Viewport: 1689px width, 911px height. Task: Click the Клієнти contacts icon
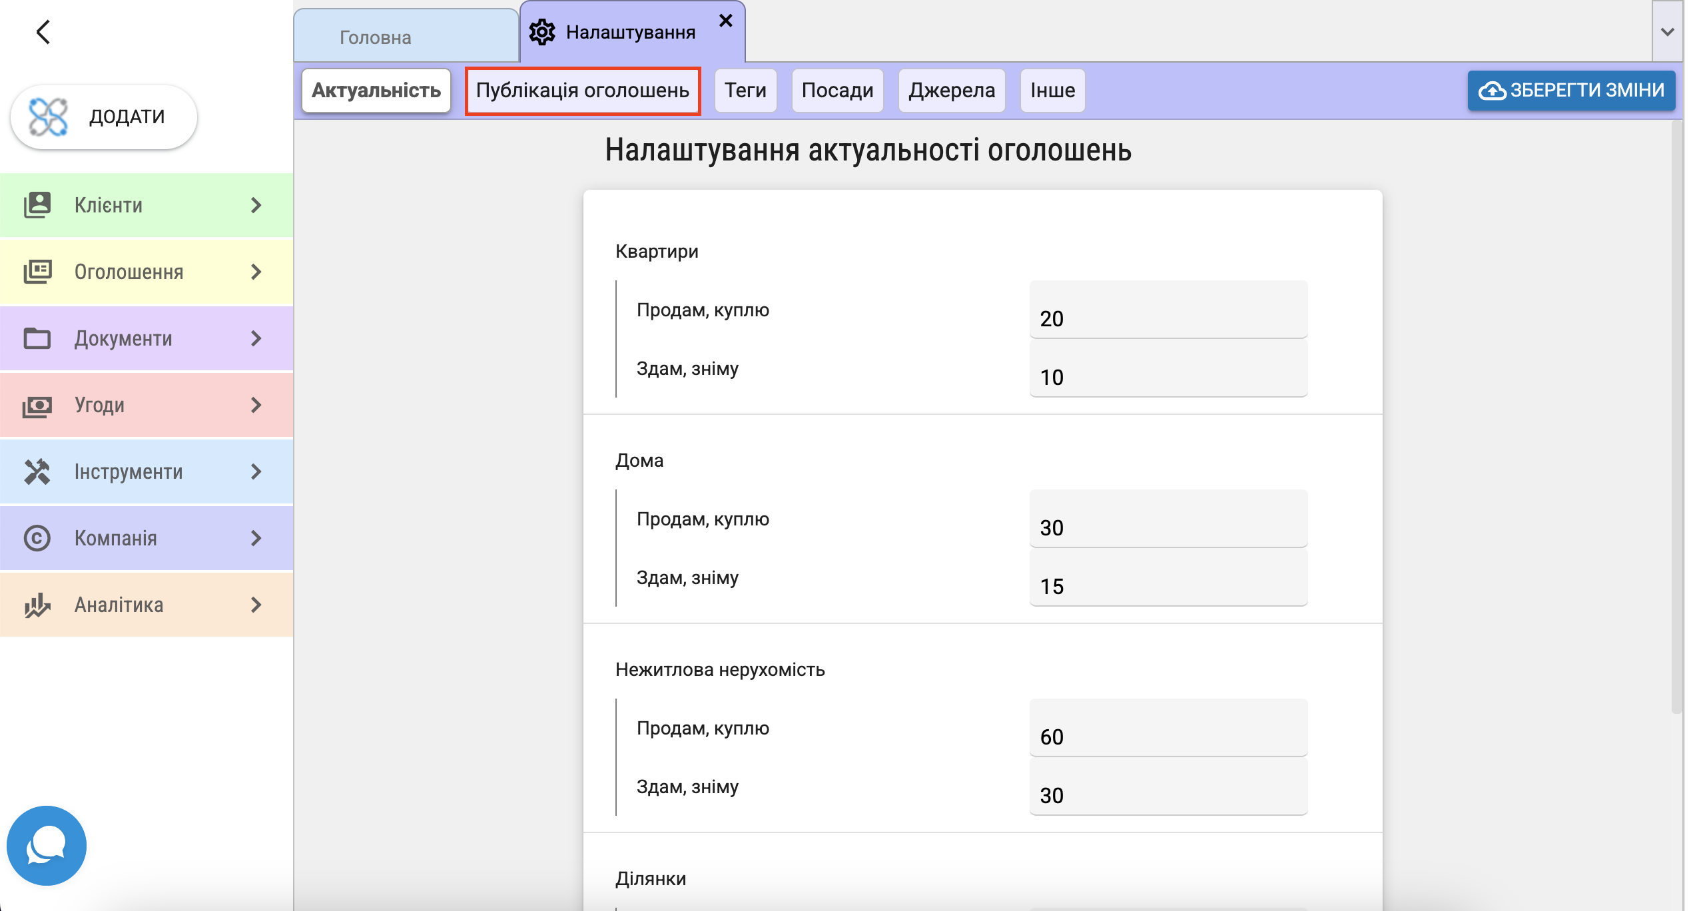37,205
